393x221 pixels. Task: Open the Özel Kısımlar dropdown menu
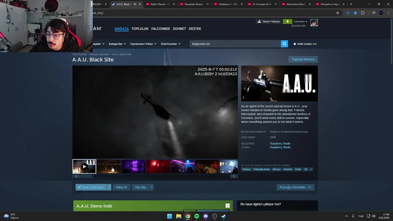click(x=171, y=44)
